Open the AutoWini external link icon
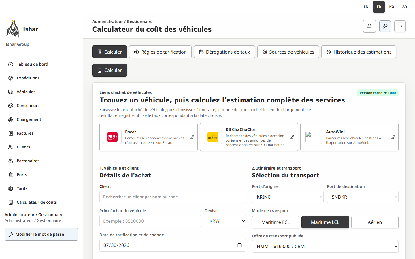This screenshot has width=415, height=259. (x=393, y=137)
